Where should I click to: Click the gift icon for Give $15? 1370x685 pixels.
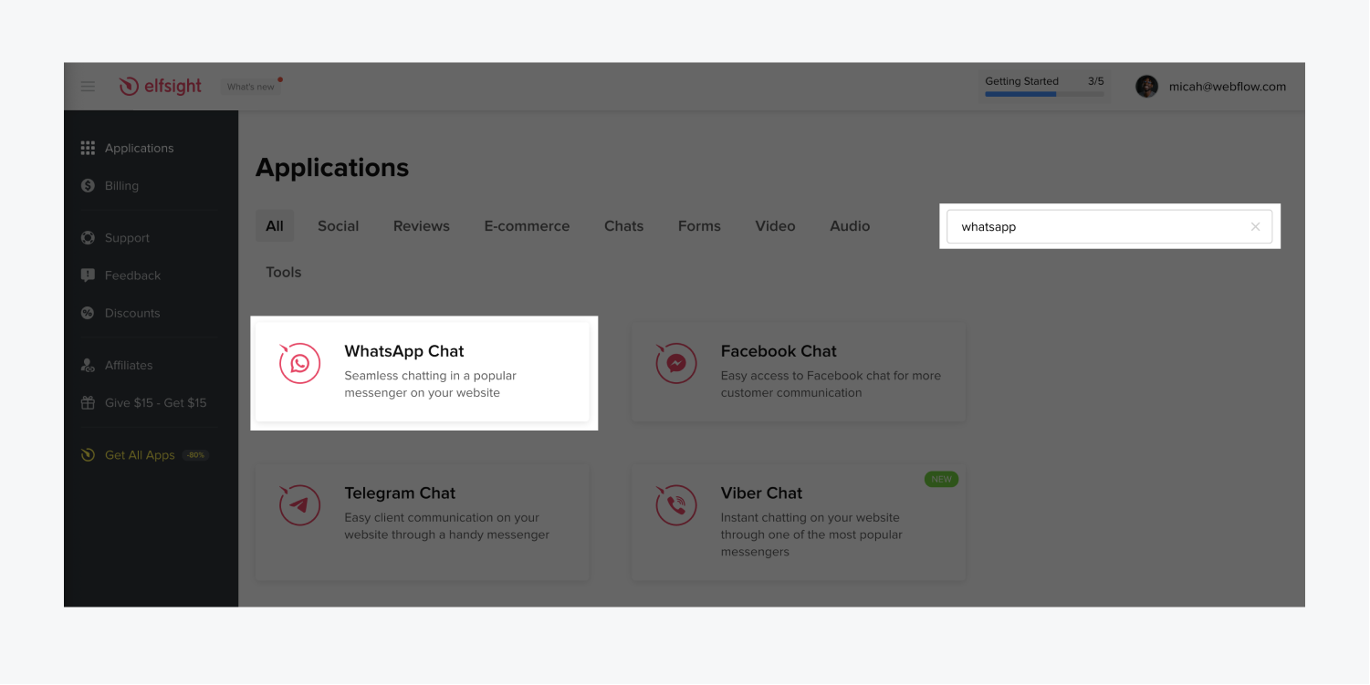(88, 402)
